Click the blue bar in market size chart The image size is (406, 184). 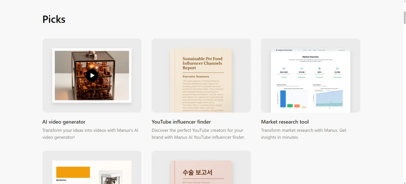point(283,99)
